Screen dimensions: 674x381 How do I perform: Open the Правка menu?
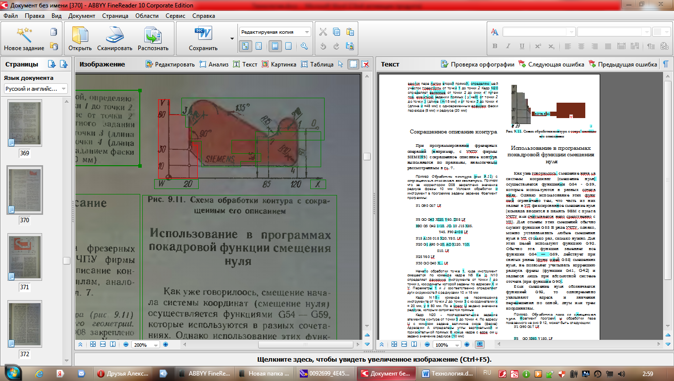coord(35,15)
